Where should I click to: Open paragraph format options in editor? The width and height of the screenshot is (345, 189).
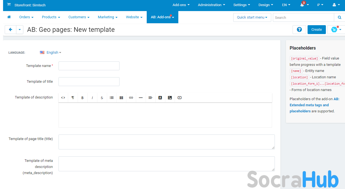73,98
